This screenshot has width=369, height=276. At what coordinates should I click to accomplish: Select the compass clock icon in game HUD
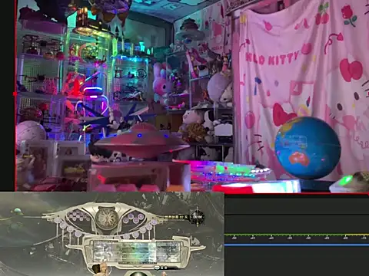(198, 217)
